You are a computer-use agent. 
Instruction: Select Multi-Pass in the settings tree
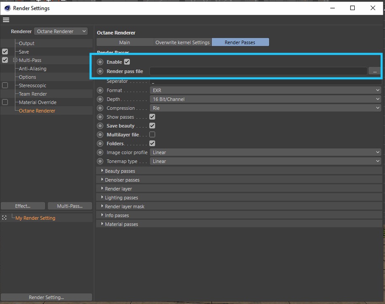coord(30,60)
